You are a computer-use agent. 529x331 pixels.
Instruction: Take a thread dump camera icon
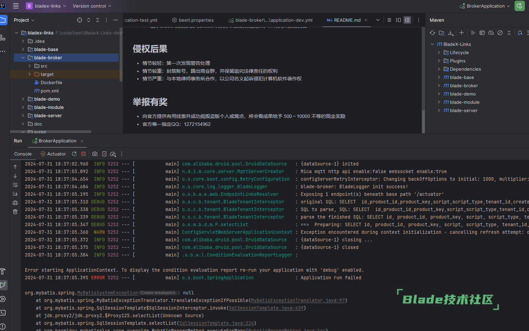[95, 154]
